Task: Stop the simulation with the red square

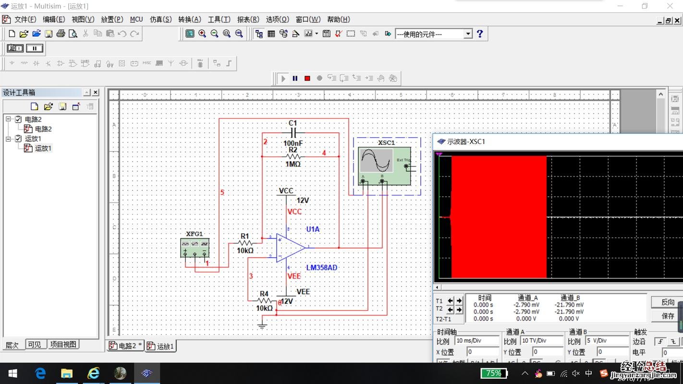Action: [307, 78]
